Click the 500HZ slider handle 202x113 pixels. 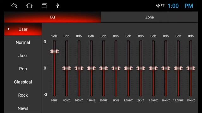104,68
